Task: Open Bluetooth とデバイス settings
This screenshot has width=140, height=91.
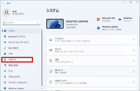Action: point(21,37)
